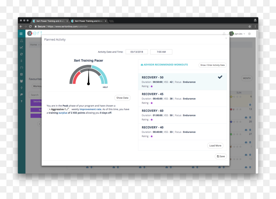
Task: Click the Search field in Favourites panel
Action: pyautogui.click(x=35, y=95)
